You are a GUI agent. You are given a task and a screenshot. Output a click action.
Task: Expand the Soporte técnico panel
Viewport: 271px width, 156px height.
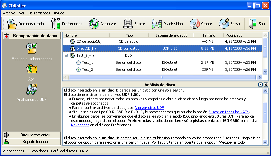(x=32, y=141)
